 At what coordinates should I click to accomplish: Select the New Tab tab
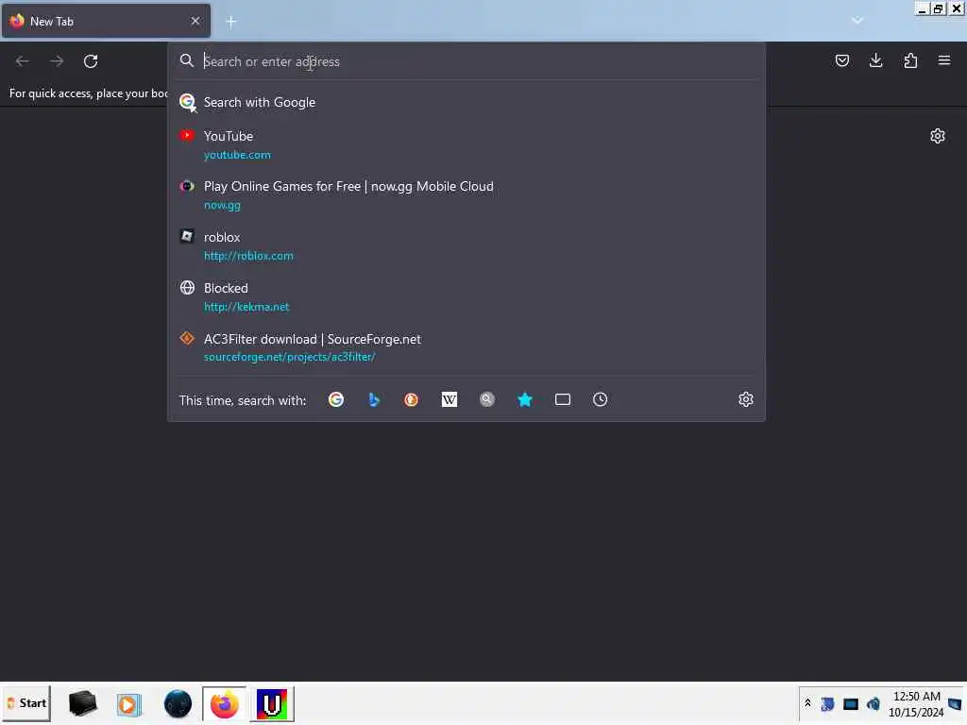[106, 21]
